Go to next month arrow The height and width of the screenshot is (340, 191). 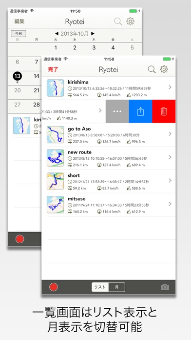coord(93,34)
